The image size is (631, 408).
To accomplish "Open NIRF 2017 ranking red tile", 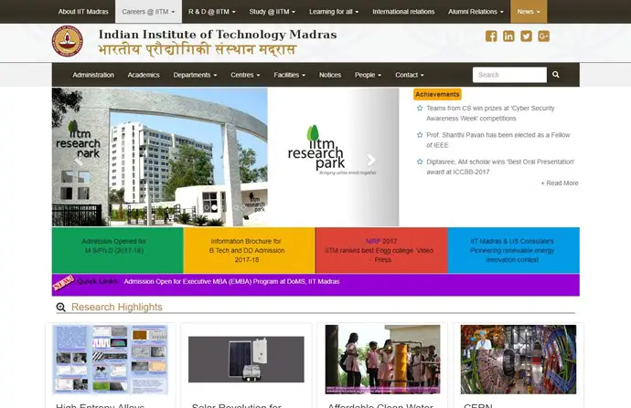I will (381, 251).
